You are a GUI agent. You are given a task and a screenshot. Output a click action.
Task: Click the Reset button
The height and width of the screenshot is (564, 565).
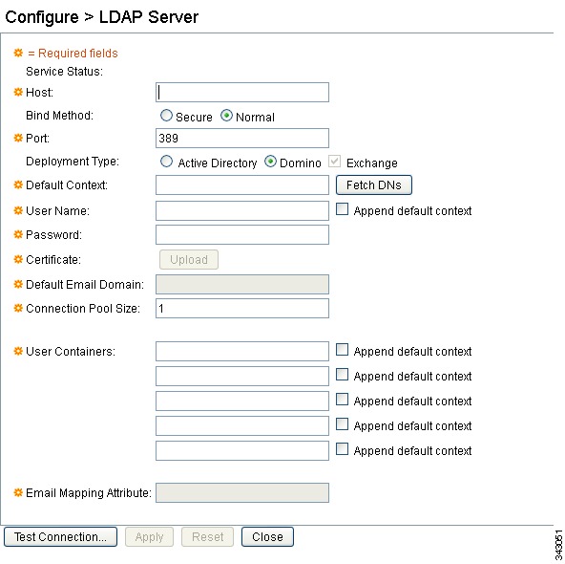pos(207,536)
